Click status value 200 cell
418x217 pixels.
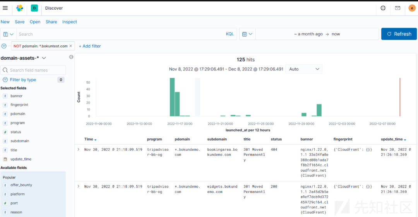274,186
